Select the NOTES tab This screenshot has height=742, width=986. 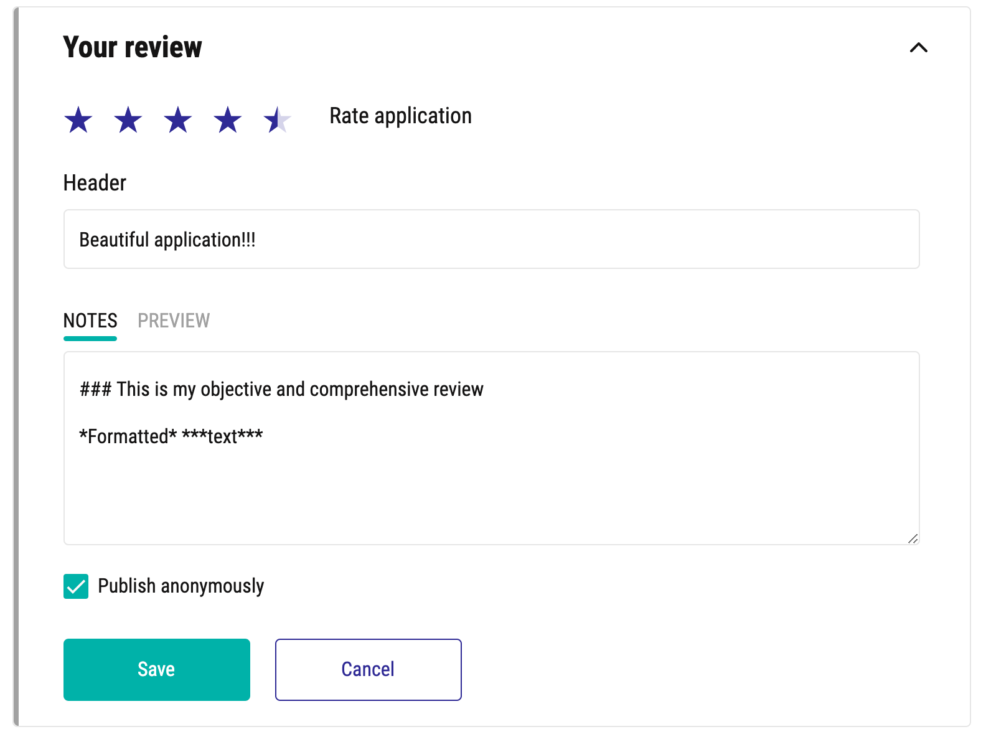[x=90, y=321]
